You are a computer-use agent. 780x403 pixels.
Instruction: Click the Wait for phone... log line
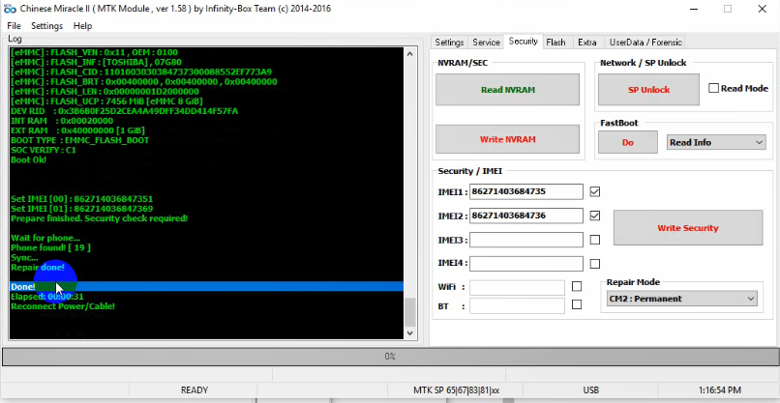45,238
